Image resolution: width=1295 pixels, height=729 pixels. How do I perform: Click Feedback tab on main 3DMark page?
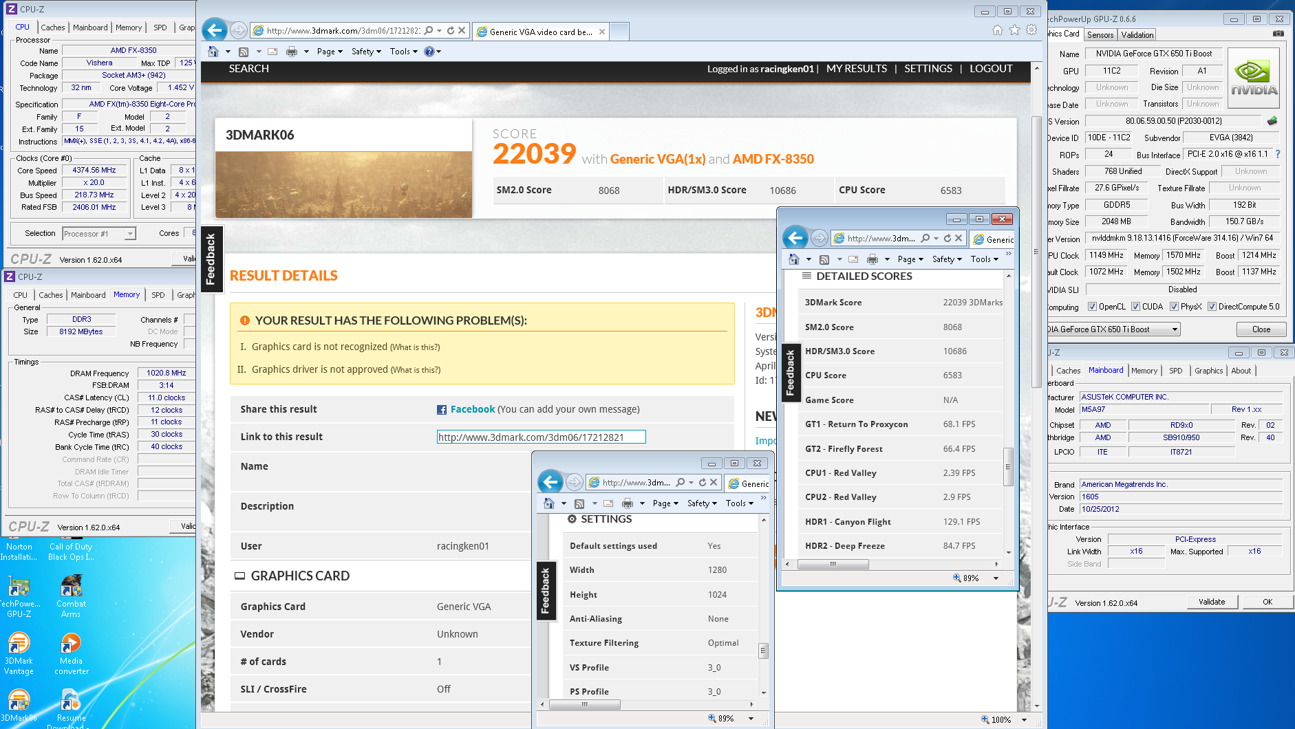click(211, 259)
